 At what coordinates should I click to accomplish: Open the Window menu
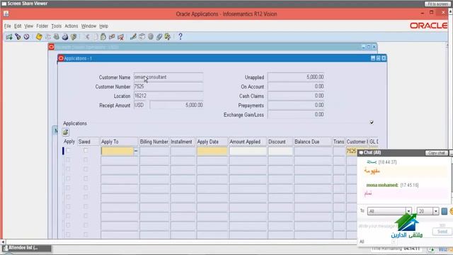[x=88, y=26]
